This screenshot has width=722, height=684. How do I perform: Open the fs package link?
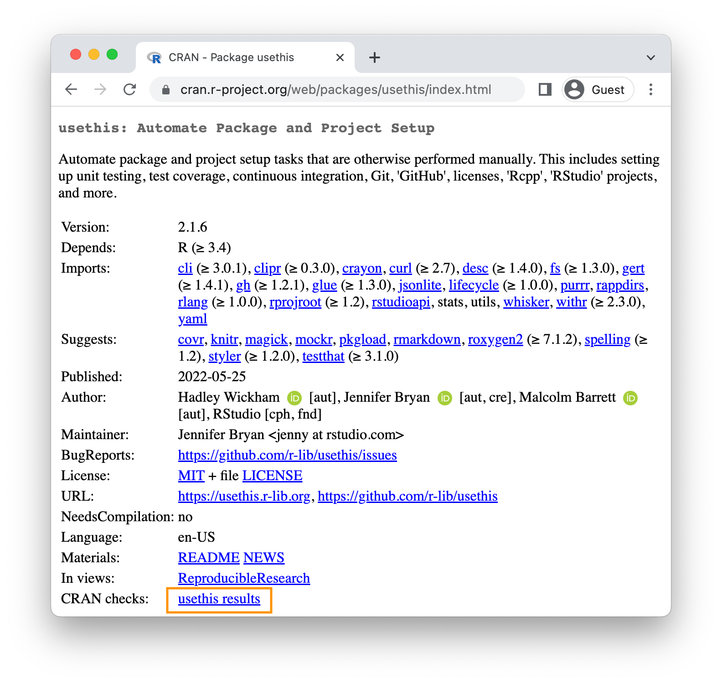click(555, 268)
